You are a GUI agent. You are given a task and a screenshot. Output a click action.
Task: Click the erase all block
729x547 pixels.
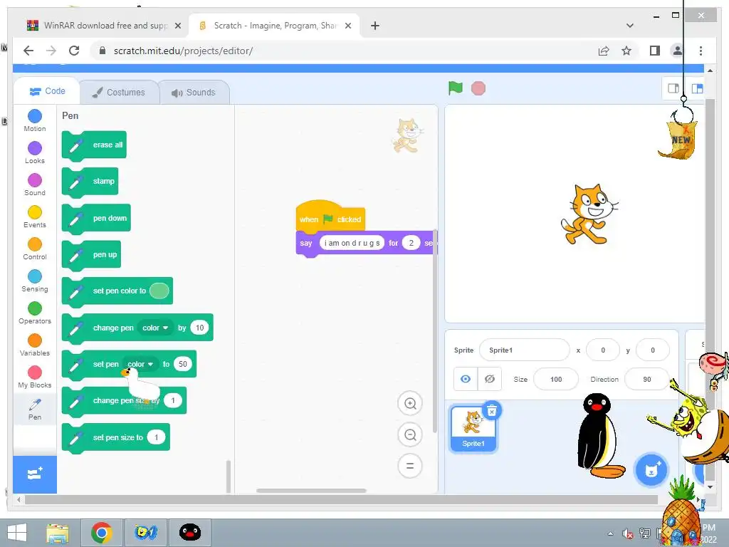(94, 145)
